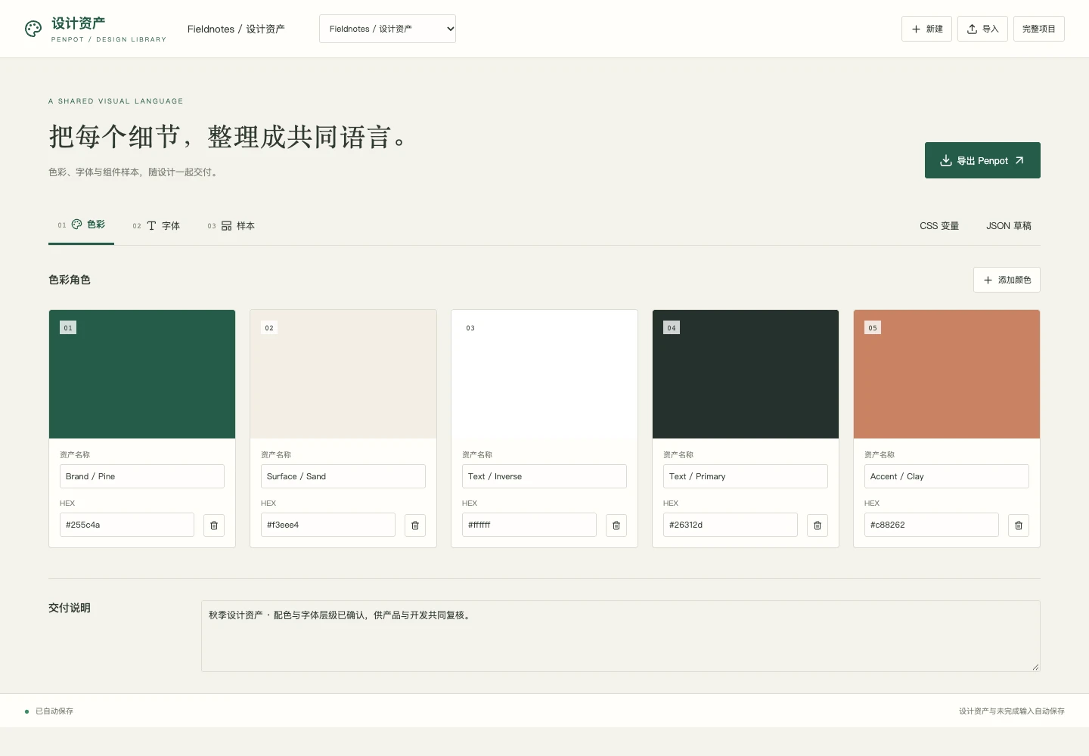
Task: Click the #ffffff hex field
Action: pyautogui.click(x=529, y=525)
